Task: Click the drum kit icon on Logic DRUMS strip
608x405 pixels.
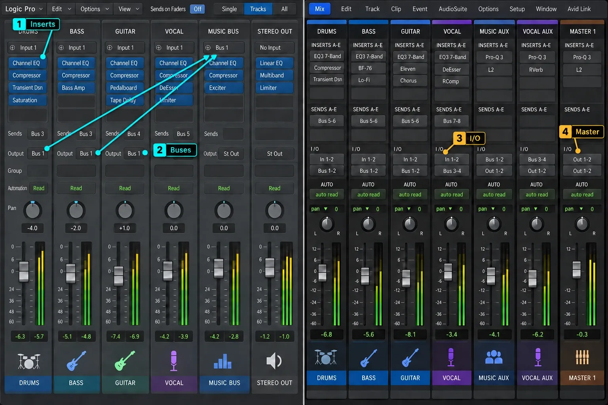Action: click(x=29, y=361)
